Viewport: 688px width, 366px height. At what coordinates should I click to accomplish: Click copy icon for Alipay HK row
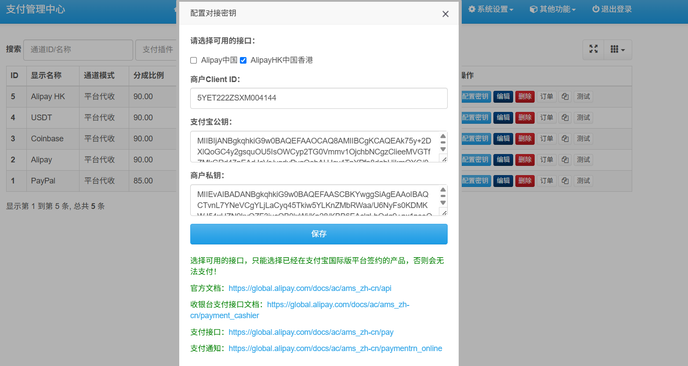[565, 97]
